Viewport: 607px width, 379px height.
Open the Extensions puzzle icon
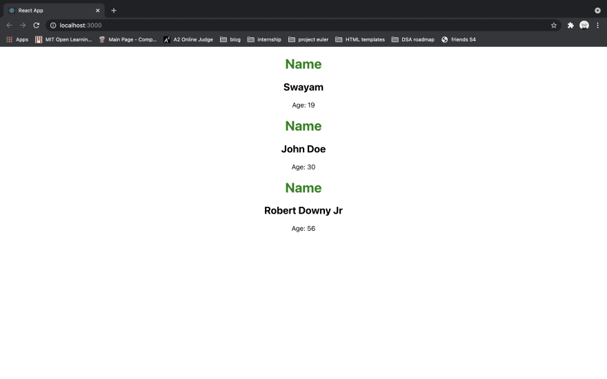tap(570, 25)
